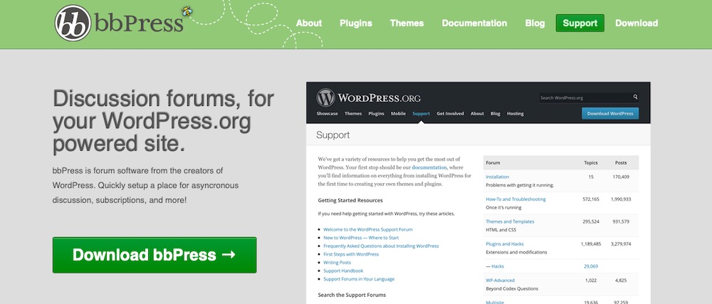Switch to Get Involved tab in WordPress.org menu

pos(450,114)
